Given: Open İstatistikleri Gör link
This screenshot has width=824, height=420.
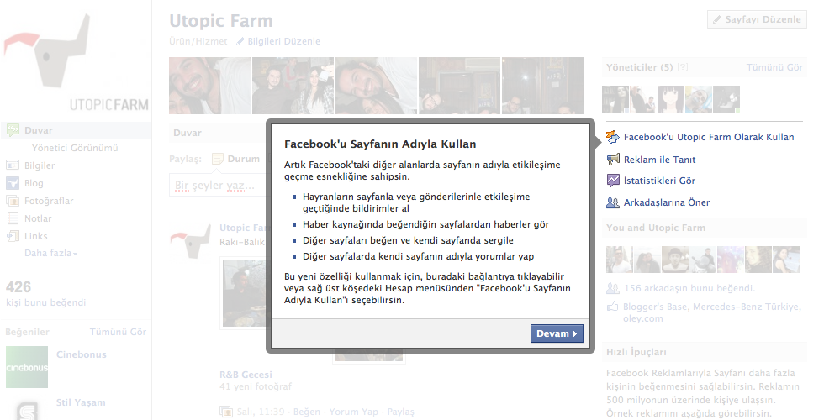Looking at the screenshot, I should pyautogui.click(x=659, y=181).
